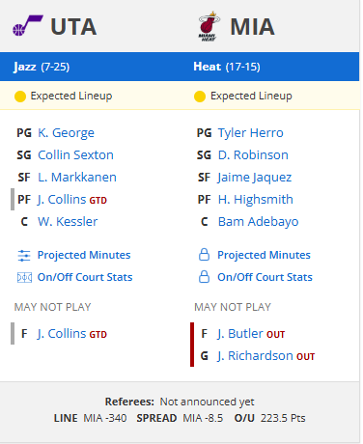Select Bam Adebayo in Heat lineup
This screenshot has width=363, height=444.
259,222
